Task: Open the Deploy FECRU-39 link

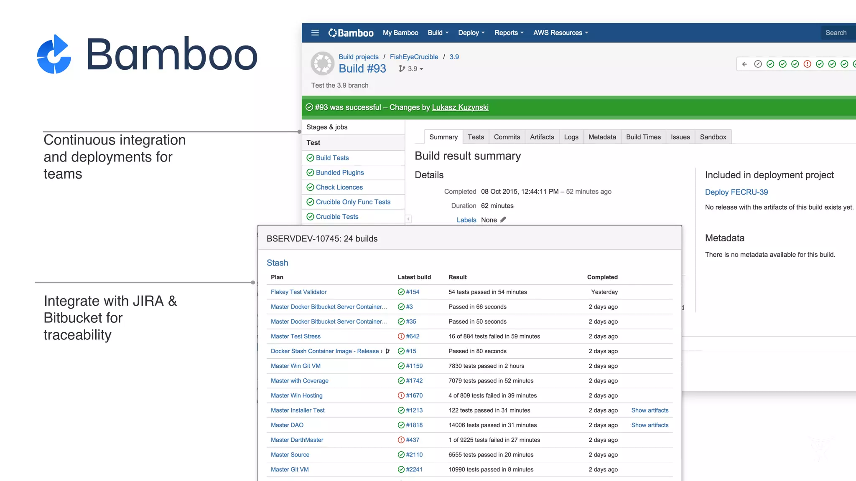Action: [x=736, y=192]
